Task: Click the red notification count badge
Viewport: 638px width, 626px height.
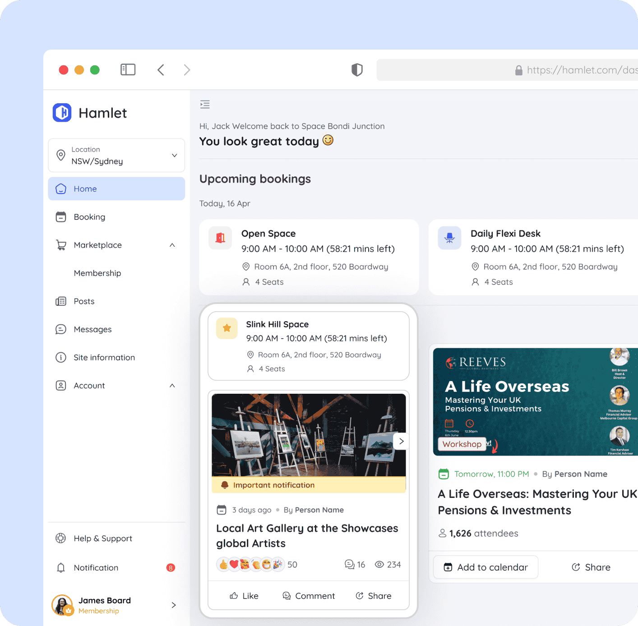Action: [x=171, y=568]
